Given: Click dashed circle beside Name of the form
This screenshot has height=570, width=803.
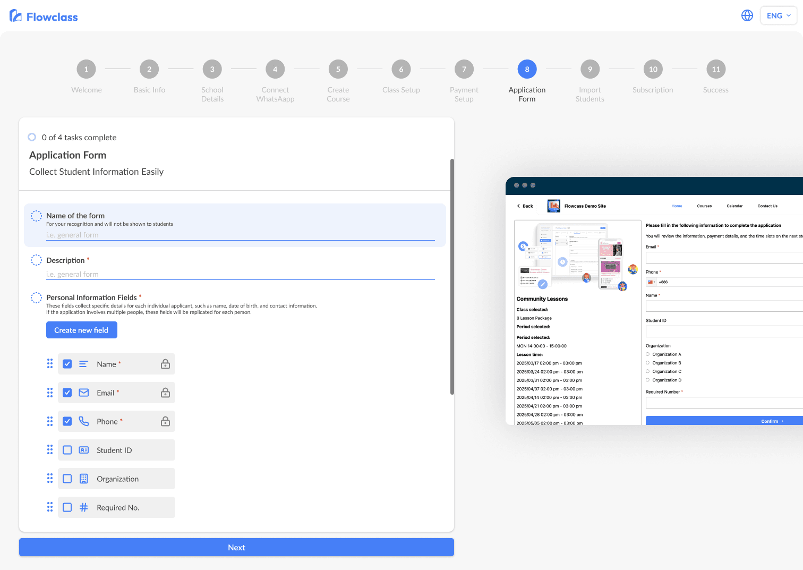Looking at the screenshot, I should pos(36,216).
